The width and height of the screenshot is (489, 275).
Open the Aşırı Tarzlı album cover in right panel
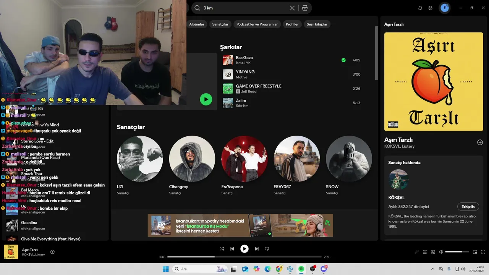pos(434,82)
